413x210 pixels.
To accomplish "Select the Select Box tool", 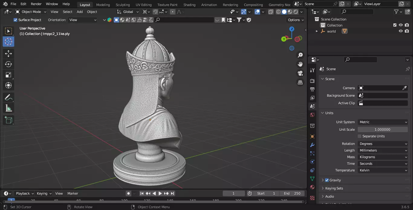I will (x=8, y=31).
